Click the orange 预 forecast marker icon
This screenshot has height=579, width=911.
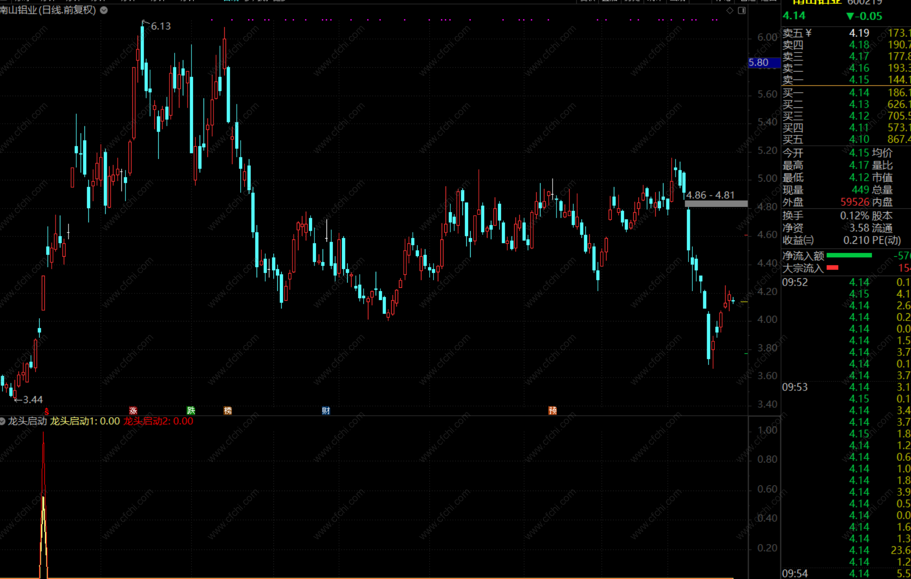coord(553,410)
